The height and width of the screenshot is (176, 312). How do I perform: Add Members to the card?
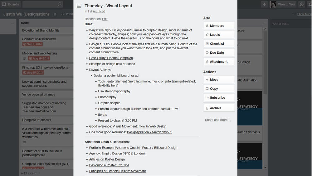(219, 26)
